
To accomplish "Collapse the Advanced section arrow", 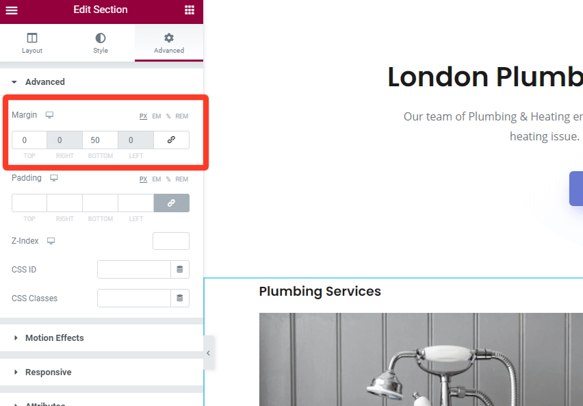I will [x=14, y=82].
